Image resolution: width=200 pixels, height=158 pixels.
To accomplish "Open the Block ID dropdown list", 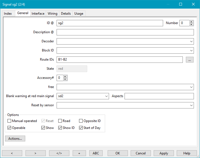I will pyautogui.click(x=191, y=50).
